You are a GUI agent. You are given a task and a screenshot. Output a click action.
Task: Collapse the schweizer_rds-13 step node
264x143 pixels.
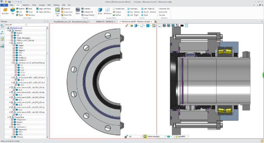coord(12,63)
